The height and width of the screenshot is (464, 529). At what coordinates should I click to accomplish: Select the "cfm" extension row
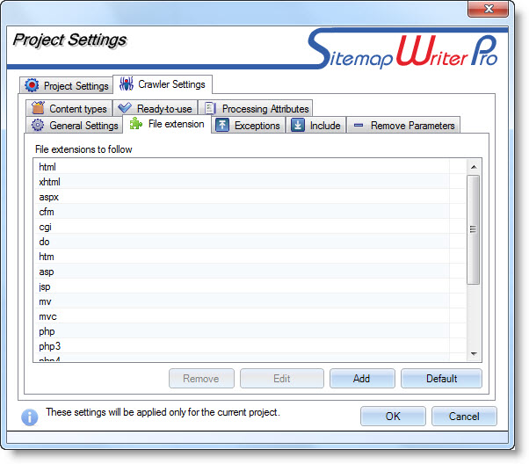click(x=250, y=212)
